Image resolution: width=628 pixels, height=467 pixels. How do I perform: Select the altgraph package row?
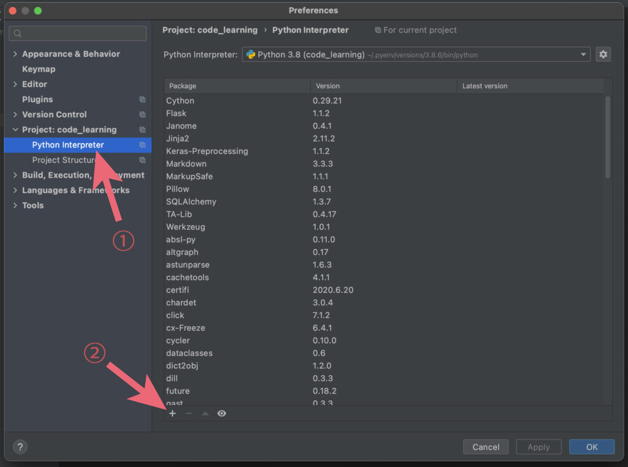(x=384, y=252)
